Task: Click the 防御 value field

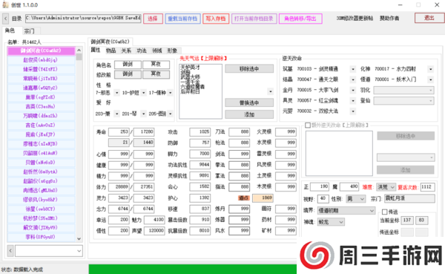Action: tap(200, 143)
